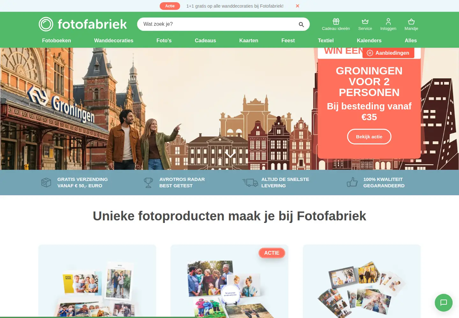Click the Inloggen person icon

click(x=388, y=21)
